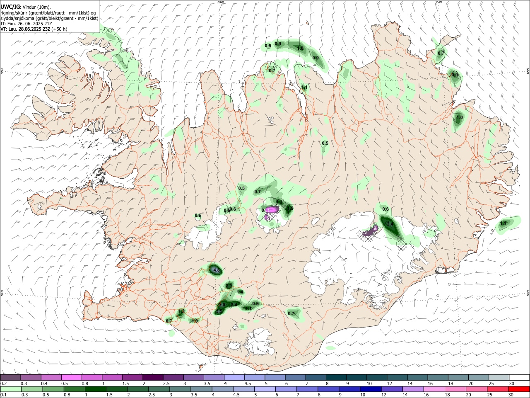Click the lightest green 0.1 swatch in rain legend
The width and height of the screenshot is (530, 398).
pos(11,389)
